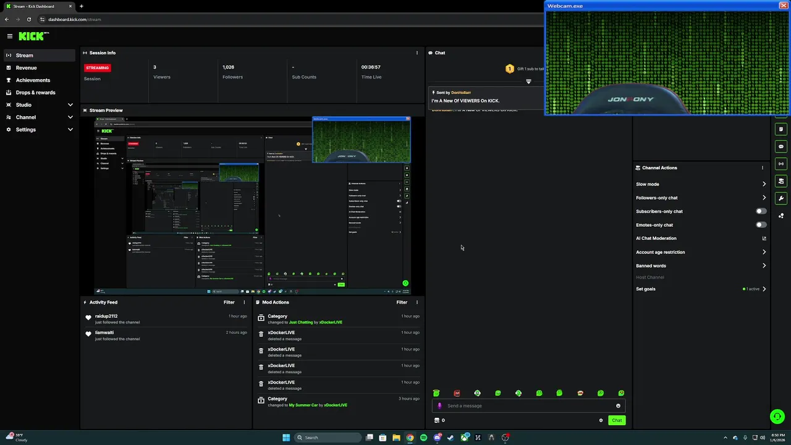Image resolution: width=791 pixels, height=445 pixels.
Task: Open Spotify from the taskbar
Action: pyautogui.click(x=423, y=438)
